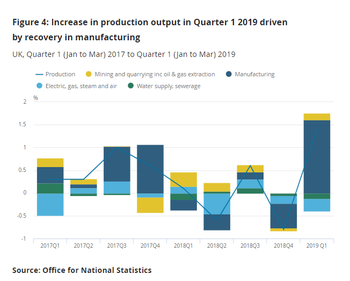Click the Production line low point at 2018Q4
The image size is (350, 281).
(x=283, y=229)
